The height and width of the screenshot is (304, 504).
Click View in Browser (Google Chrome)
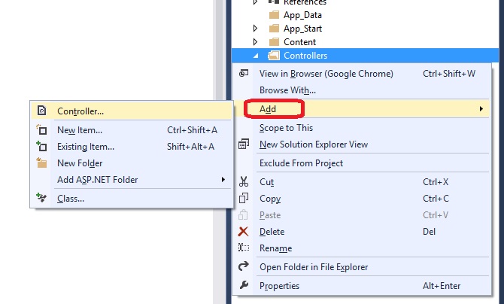point(326,74)
